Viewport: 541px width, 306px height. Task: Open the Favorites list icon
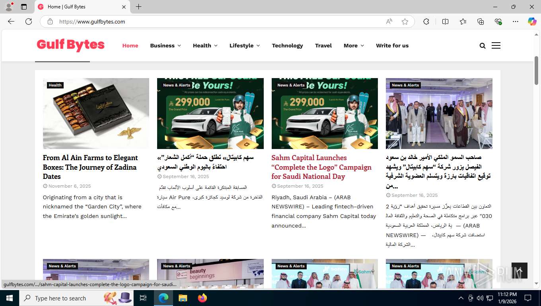pos(463,22)
